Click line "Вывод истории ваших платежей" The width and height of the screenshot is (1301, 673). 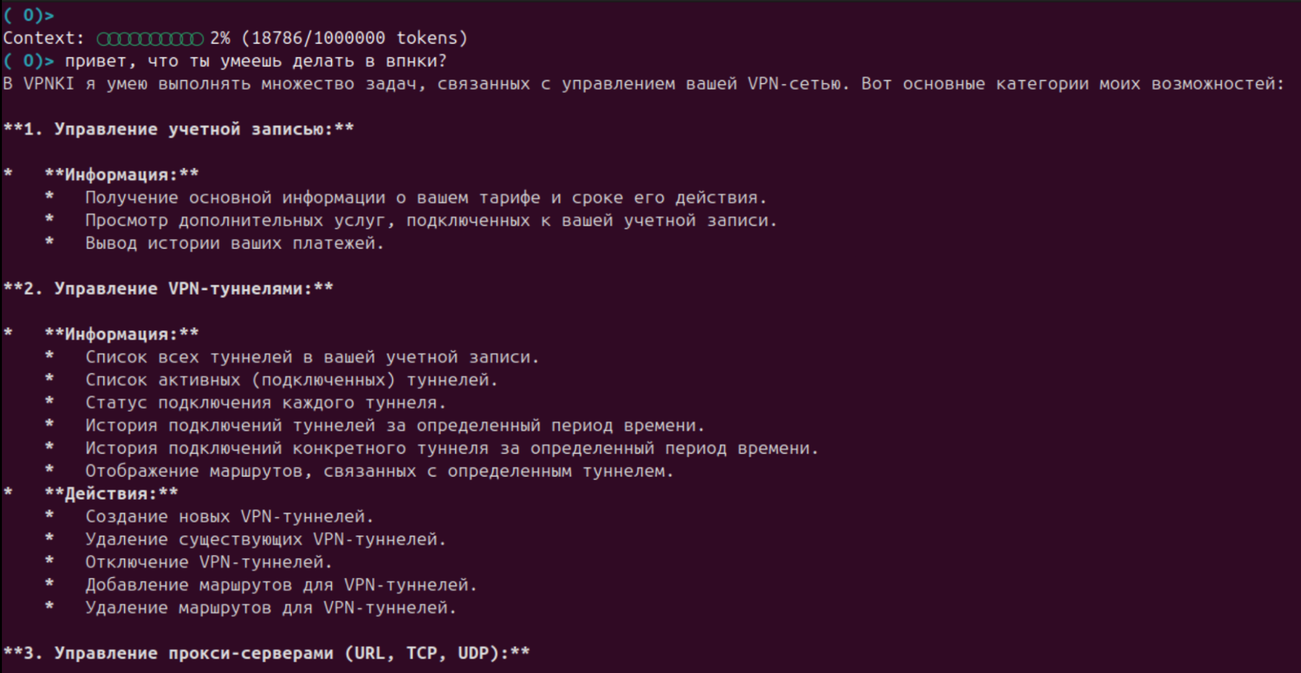point(234,243)
